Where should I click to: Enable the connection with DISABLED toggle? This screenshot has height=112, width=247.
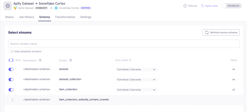(231, 6)
